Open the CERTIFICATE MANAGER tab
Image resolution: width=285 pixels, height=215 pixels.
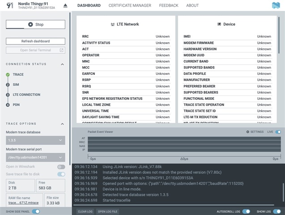click(130, 5)
